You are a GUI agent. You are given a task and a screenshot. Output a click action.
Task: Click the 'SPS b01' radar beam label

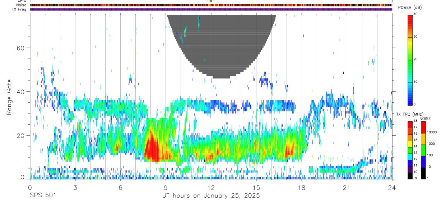[x=42, y=196]
